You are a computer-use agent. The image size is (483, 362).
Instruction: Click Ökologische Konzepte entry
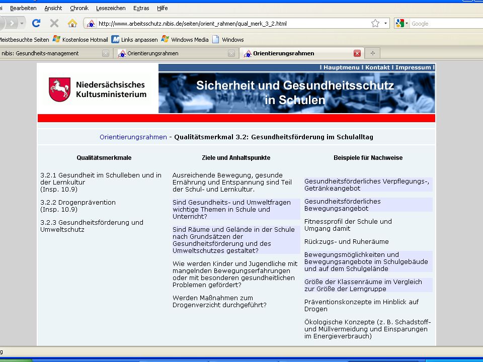[x=367, y=329]
